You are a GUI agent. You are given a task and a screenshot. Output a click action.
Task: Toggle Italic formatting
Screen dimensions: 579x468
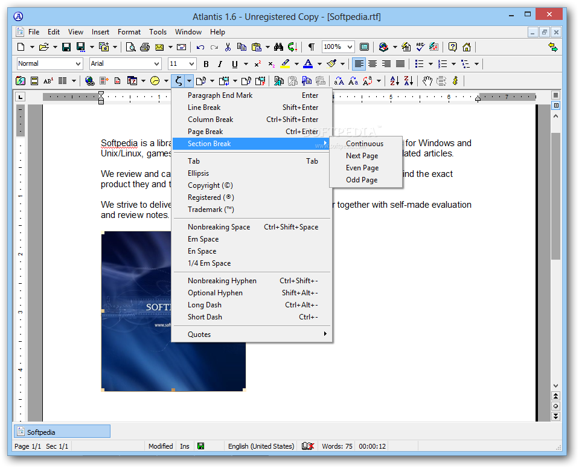tap(220, 64)
